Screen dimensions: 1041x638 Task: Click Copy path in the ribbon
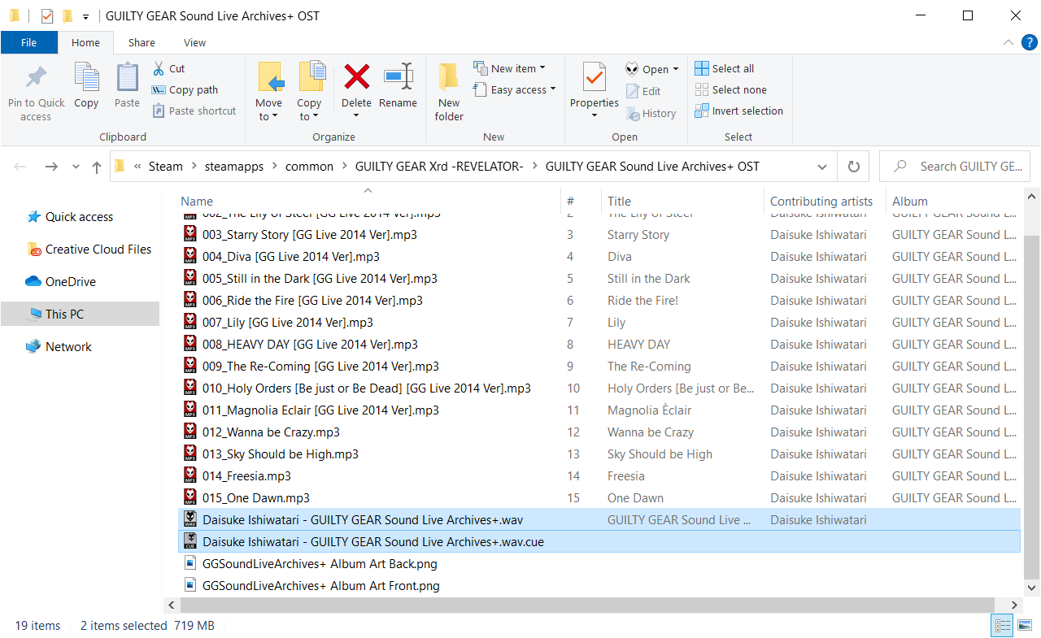click(x=185, y=90)
